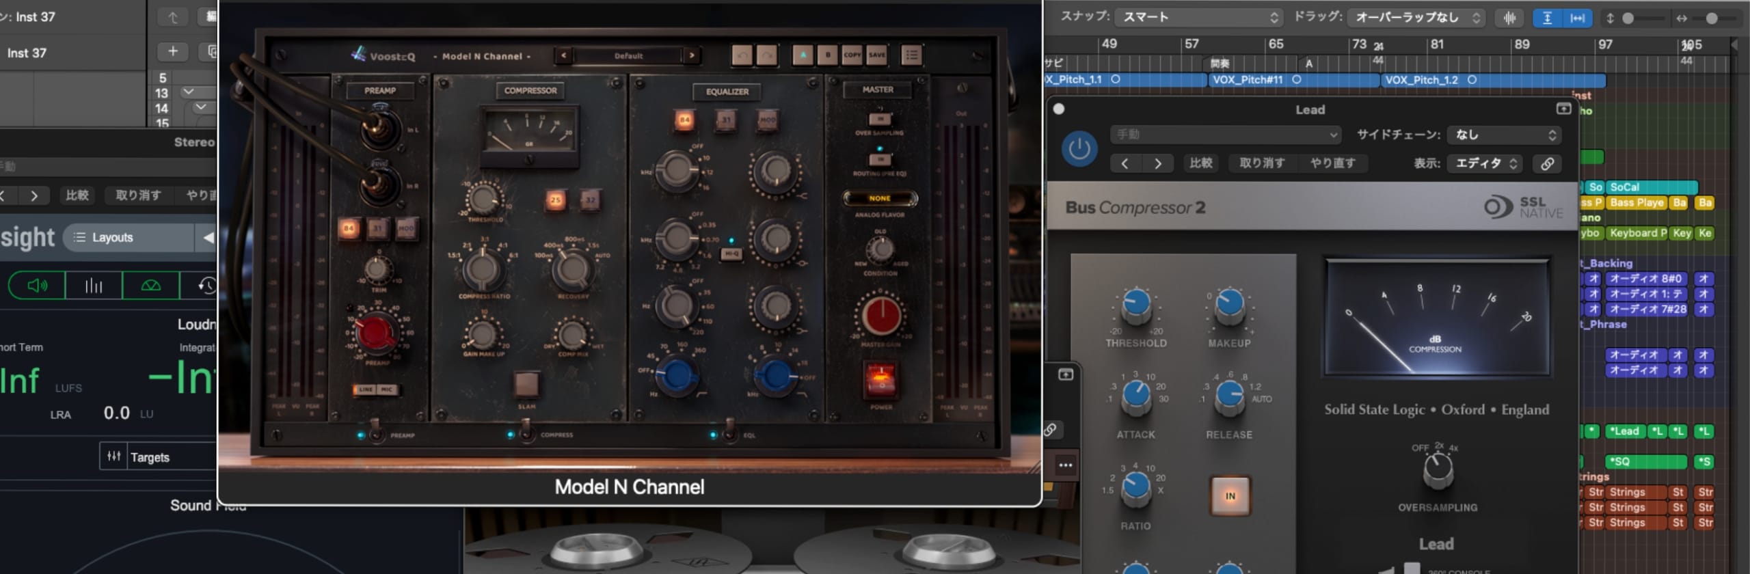
Task: Click the horizontal zoom slider in Logic toolbar
Action: (1712, 18)
